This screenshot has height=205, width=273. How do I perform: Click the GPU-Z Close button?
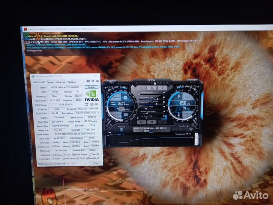click(x=96, y=163)
